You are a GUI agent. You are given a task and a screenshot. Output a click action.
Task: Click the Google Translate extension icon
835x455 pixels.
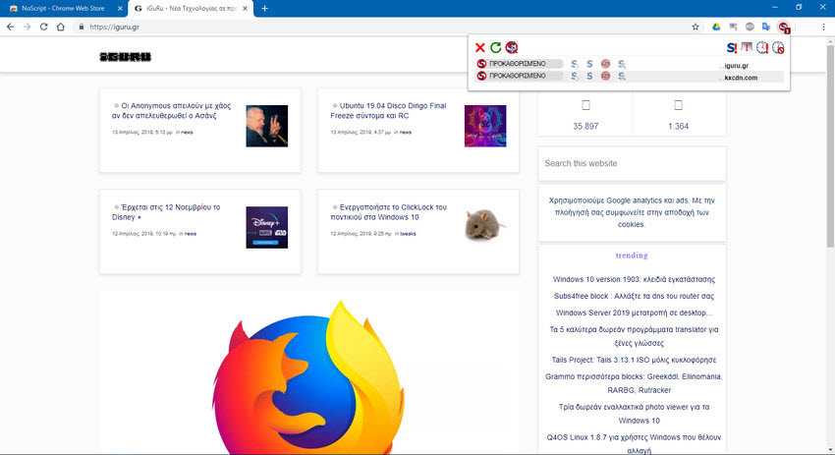click(766, 27)
